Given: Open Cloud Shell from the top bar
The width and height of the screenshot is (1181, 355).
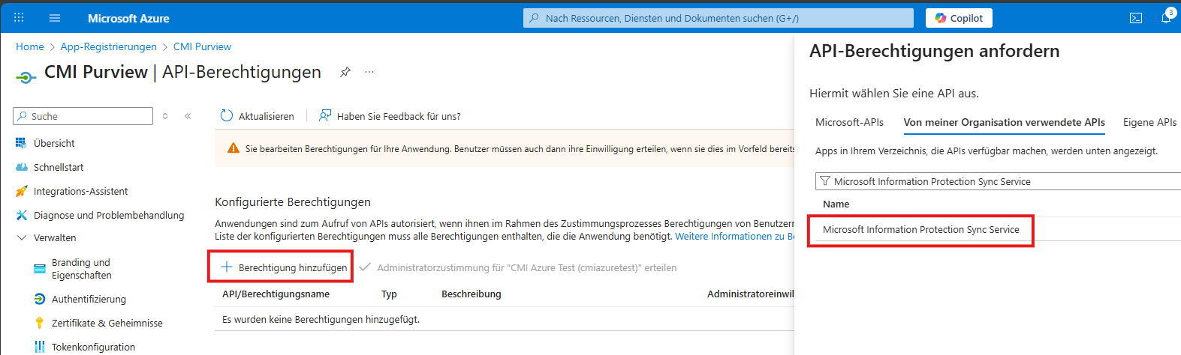Looking at the screenshot, I should click(x=1136, y=18).
